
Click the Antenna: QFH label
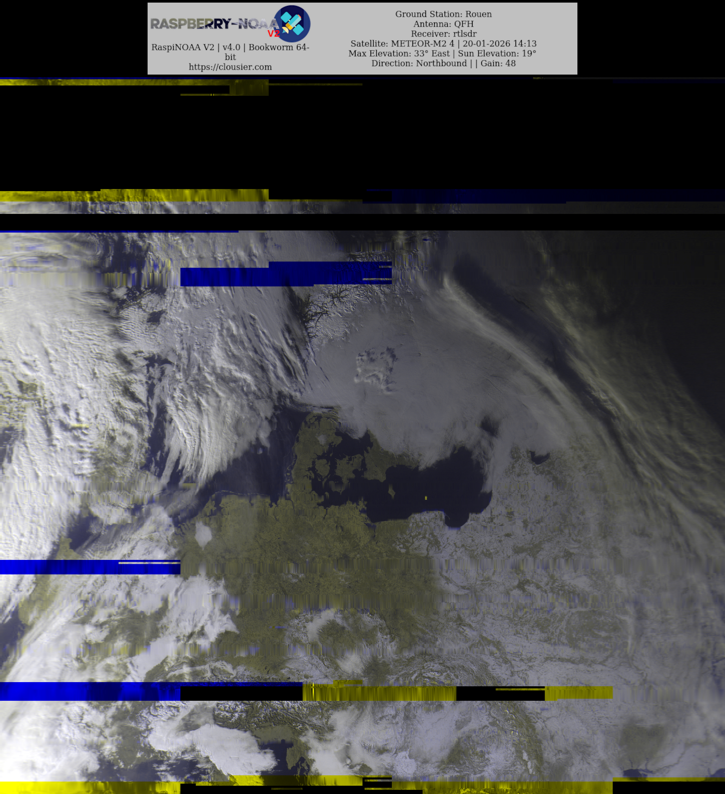tap(443, 24)
